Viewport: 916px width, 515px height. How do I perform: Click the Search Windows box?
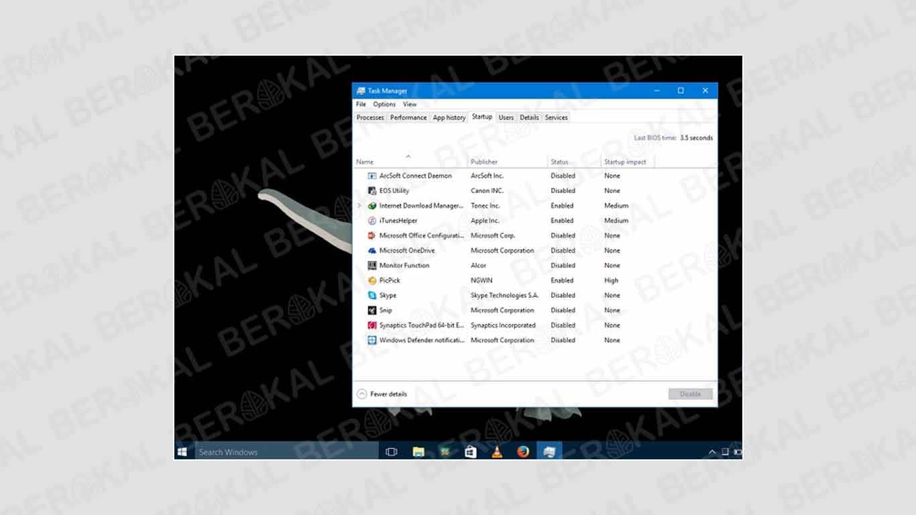click(x=286, y=452)
